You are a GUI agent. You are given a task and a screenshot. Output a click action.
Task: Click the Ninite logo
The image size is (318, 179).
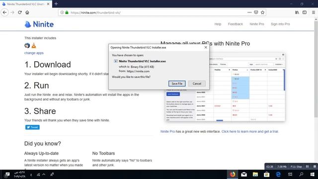tap(39, 24)
